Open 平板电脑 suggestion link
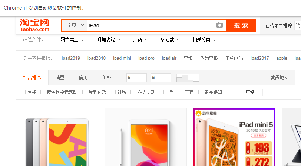Viewport: 301px width, 166px height. [234, 58]
